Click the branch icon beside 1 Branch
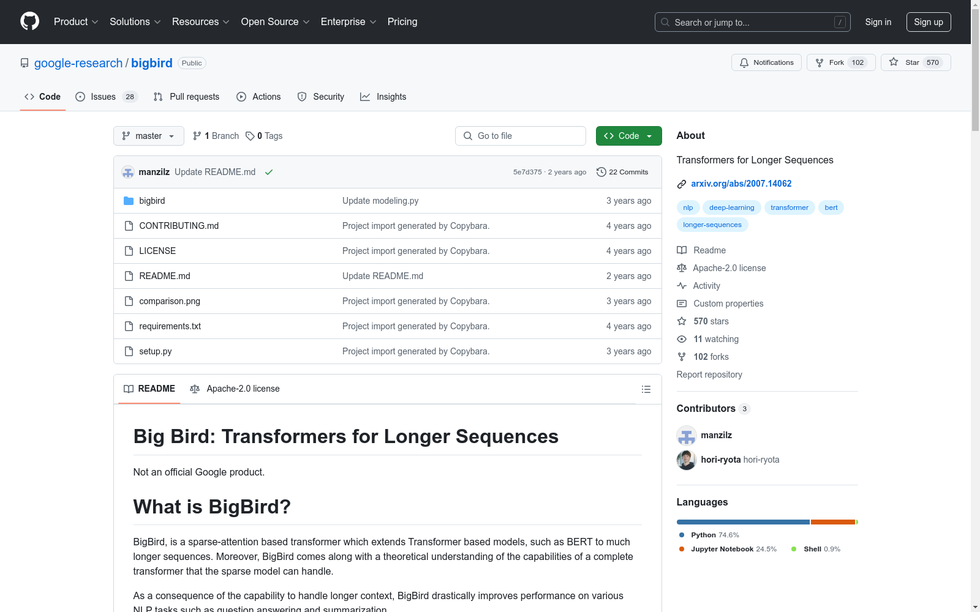The image size is (980, 612). (x=197, y=136)
